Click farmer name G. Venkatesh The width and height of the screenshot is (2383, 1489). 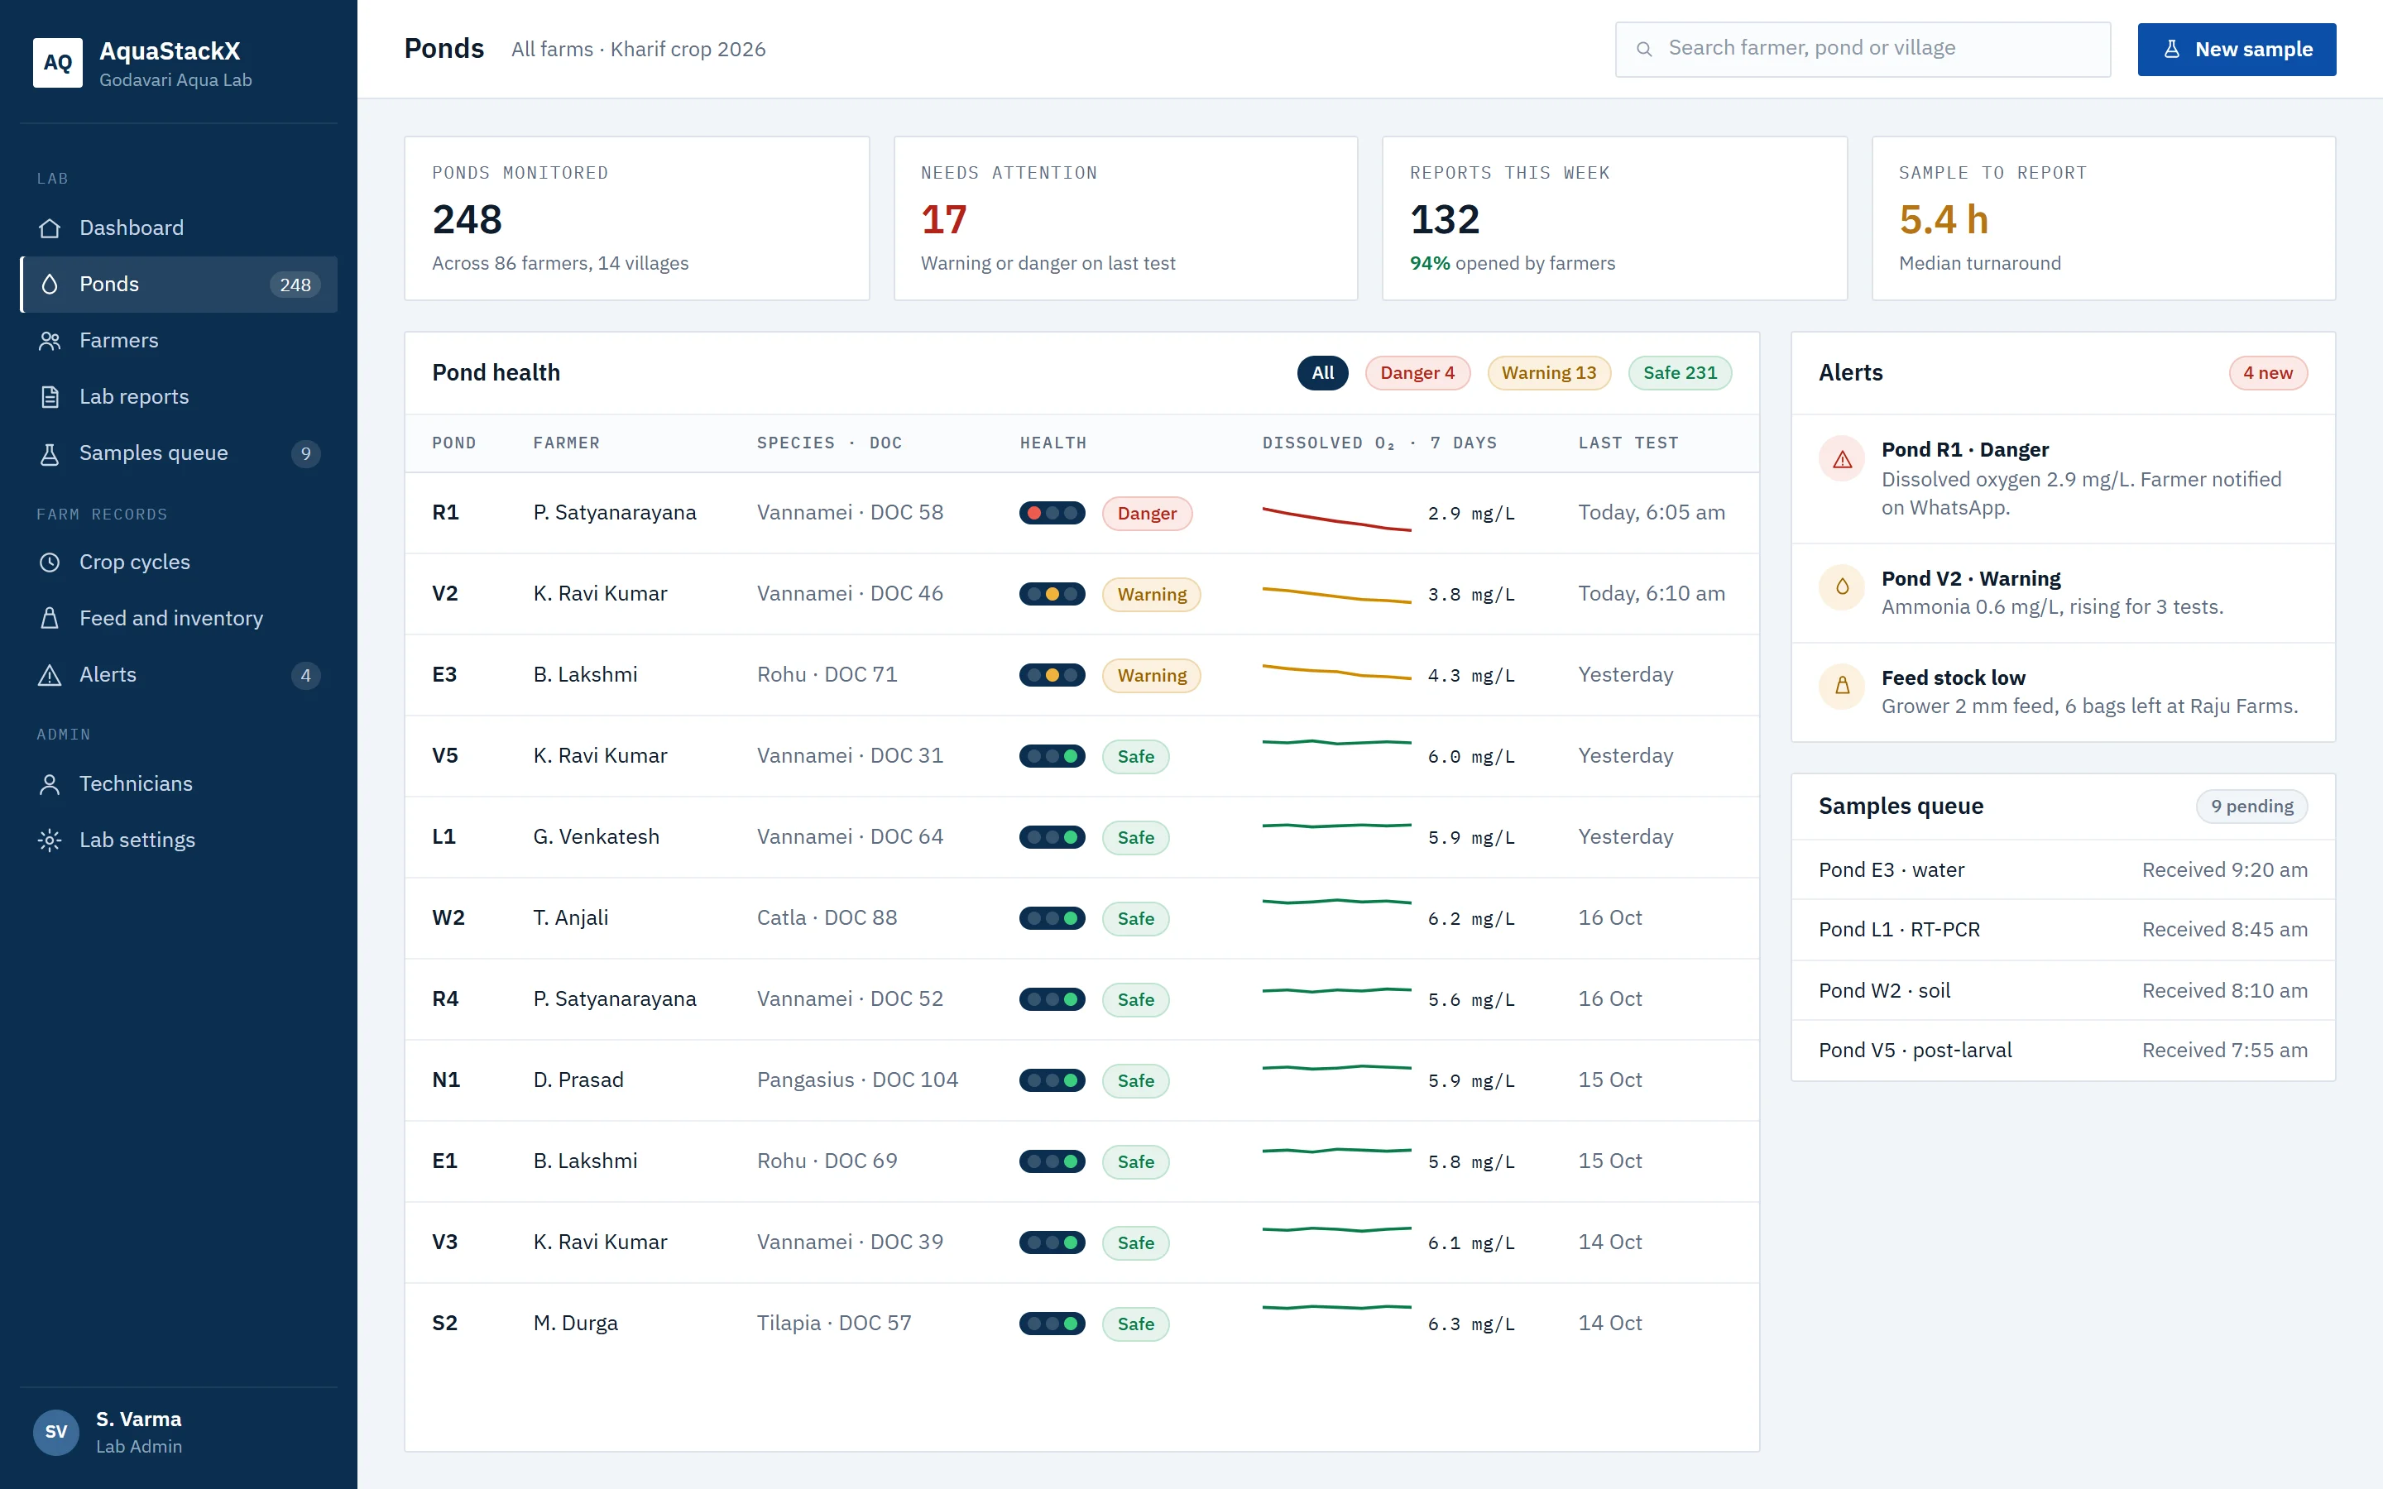pos(596,837)
